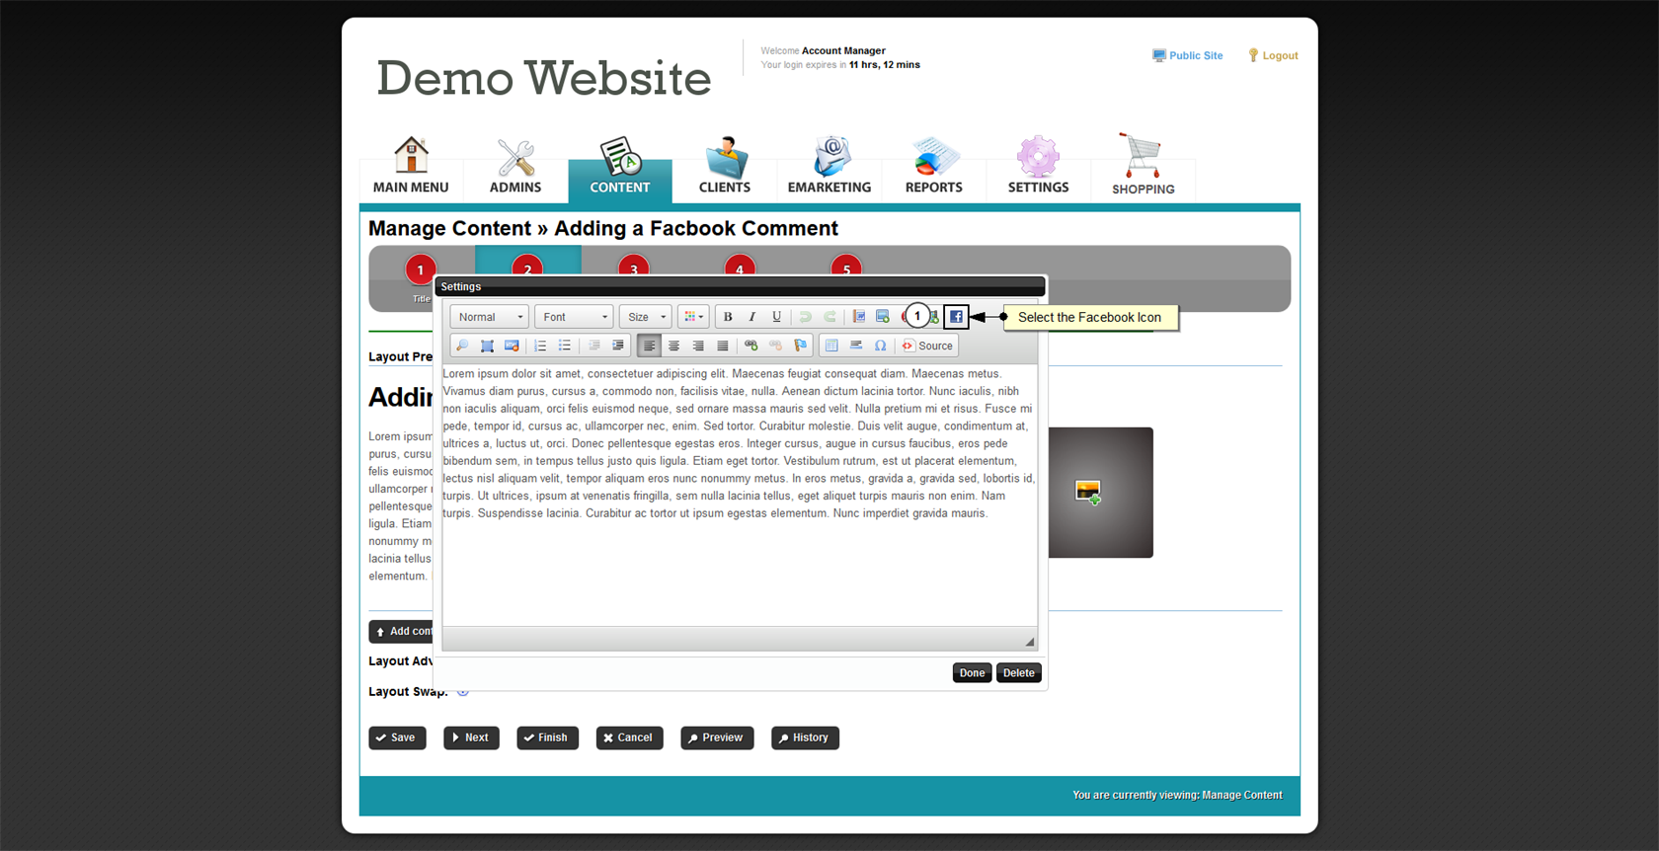Insert special character with Omega icon

[880, 346]
